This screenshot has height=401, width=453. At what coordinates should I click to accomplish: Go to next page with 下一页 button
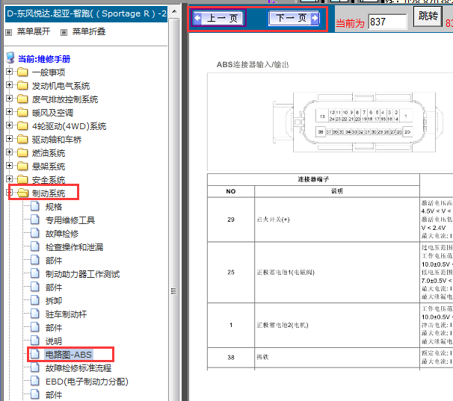pyautogui.click(x=294, y=18)
